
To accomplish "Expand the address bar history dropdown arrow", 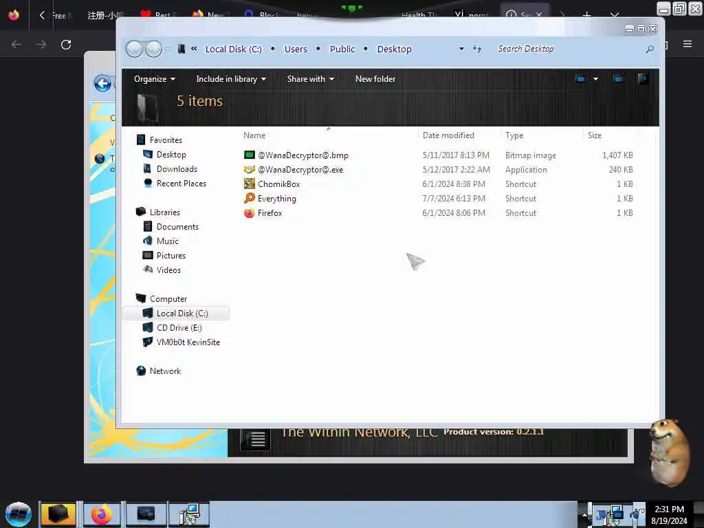I will coord(461,49).
